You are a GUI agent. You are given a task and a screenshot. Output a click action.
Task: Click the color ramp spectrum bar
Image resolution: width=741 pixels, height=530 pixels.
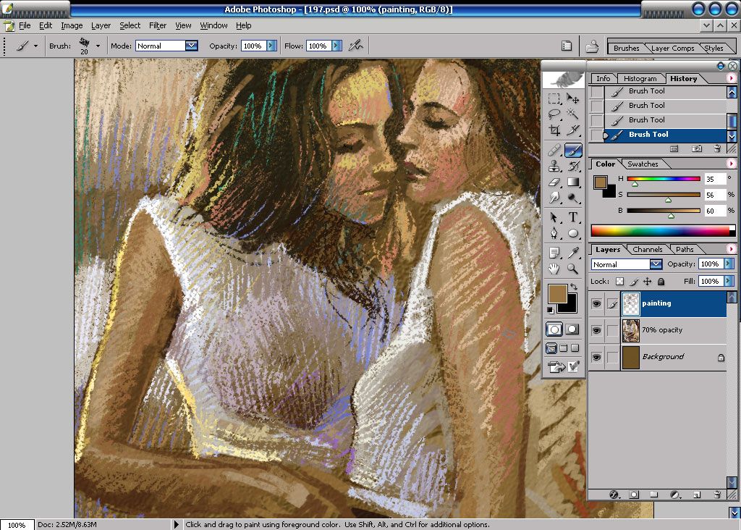pyautogui.click(x=663, y=231)
